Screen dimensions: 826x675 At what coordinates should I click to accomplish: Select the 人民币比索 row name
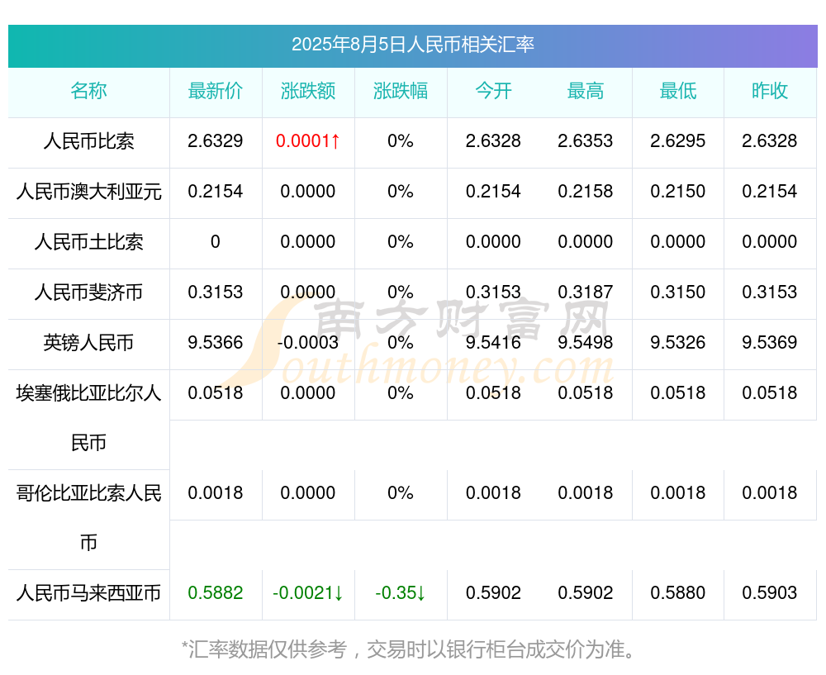pos(88,141)
